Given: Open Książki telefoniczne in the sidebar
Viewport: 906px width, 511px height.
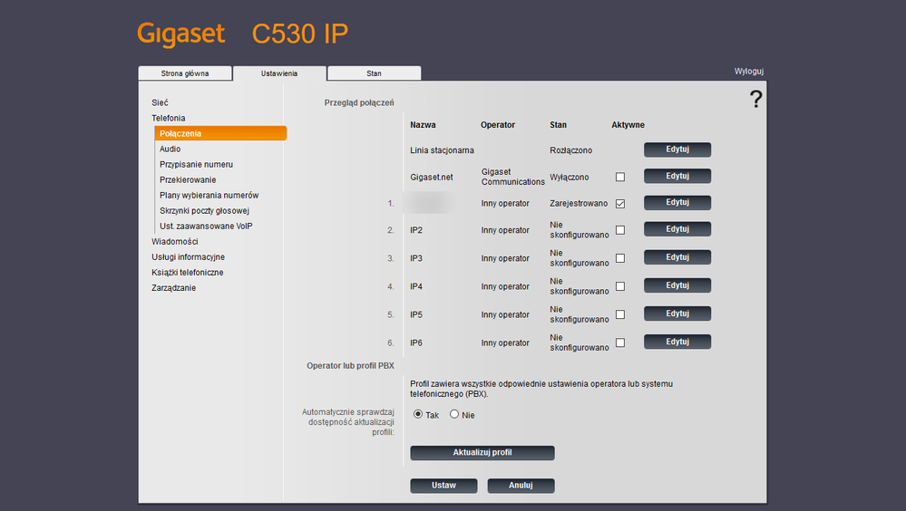Looking at the screenshot, I should click(x=187, y=273).
